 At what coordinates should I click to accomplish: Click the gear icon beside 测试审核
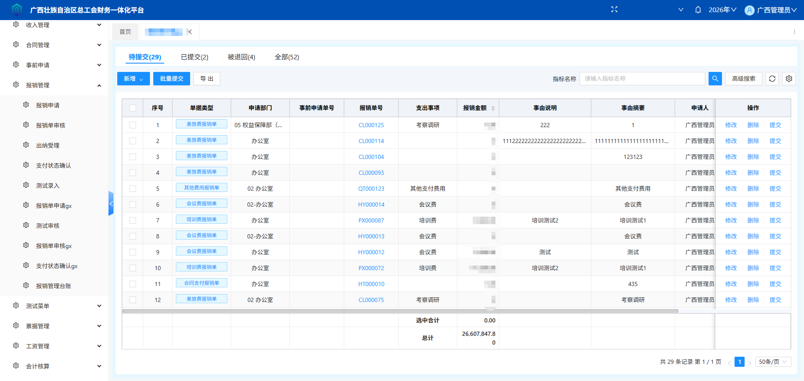tap(26, 225)
